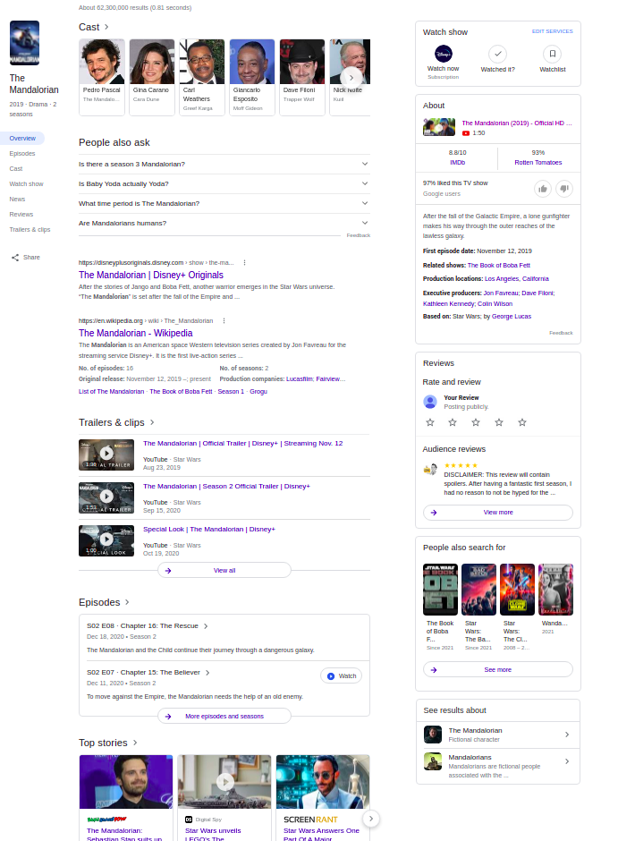Click Jon Favreau executive producer link
The height and width of the screenshot is (841, 618).
[x=501, y=293]
